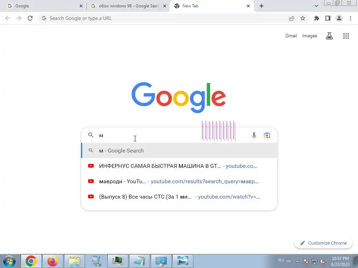Open Gmail link
This screenshot has width=358, height=268.
point(291,36)
